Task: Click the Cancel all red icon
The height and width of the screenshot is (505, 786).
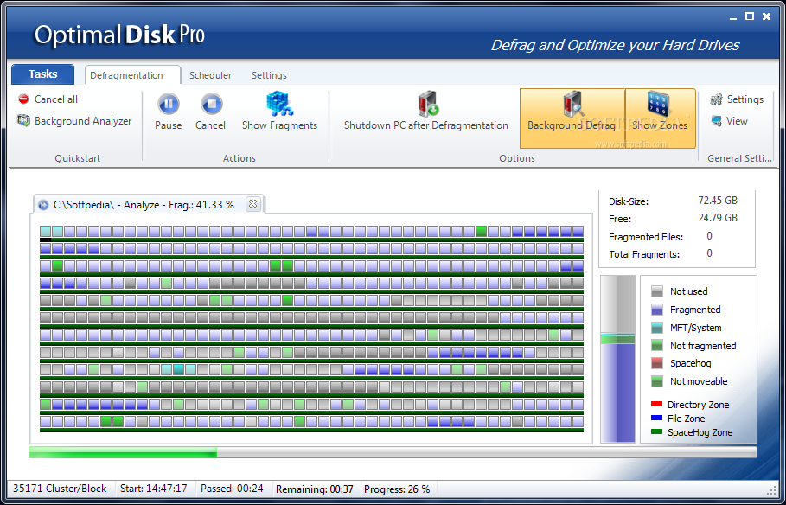Action: coord(23,99)
